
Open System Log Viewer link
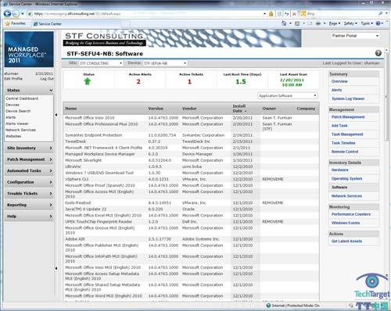(348, 98)
